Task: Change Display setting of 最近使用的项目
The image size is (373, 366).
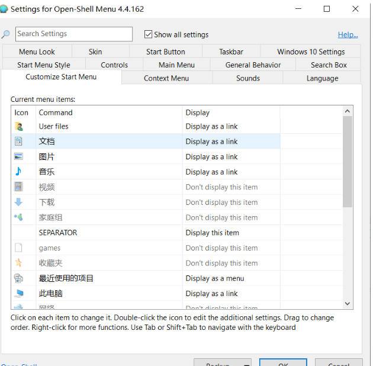Action: click(x=231, y=278)
